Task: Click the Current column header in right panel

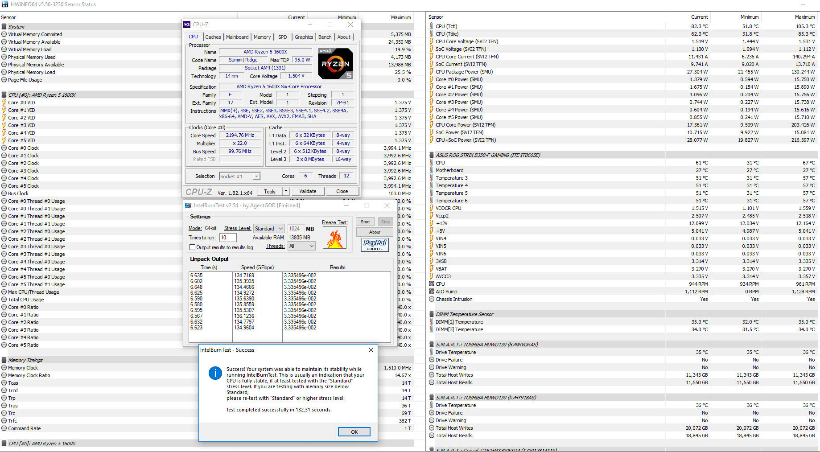Action: (x=699, y=17)
